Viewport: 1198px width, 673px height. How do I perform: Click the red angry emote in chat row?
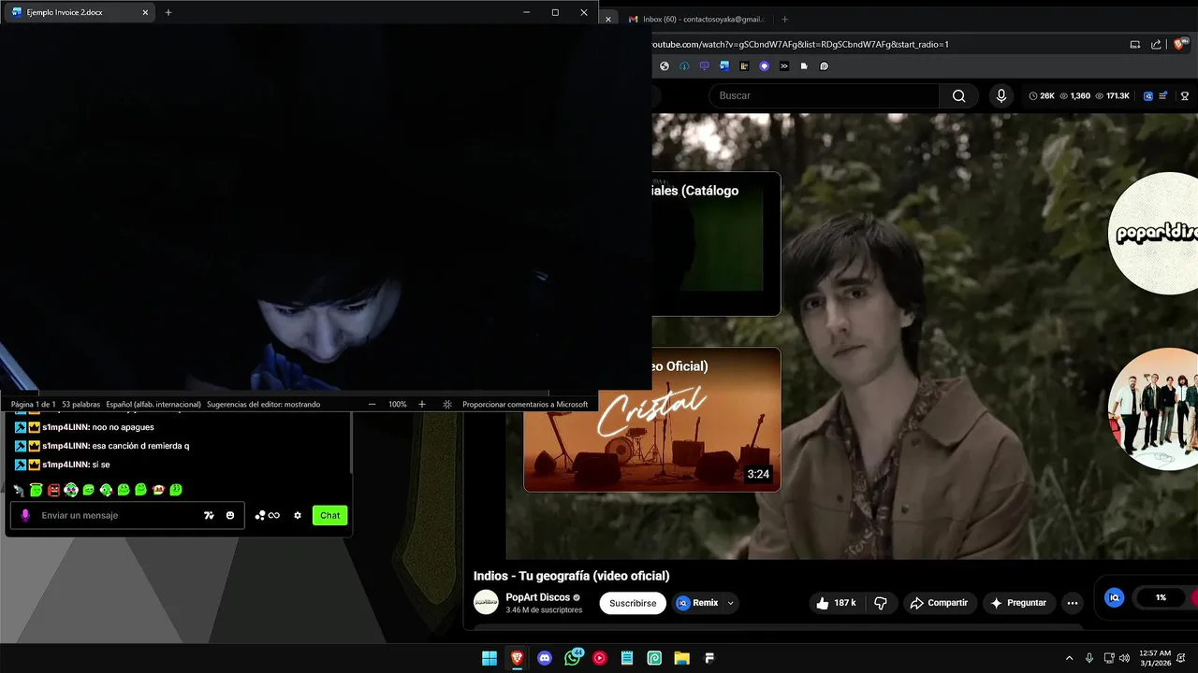(x=53, y=490)
